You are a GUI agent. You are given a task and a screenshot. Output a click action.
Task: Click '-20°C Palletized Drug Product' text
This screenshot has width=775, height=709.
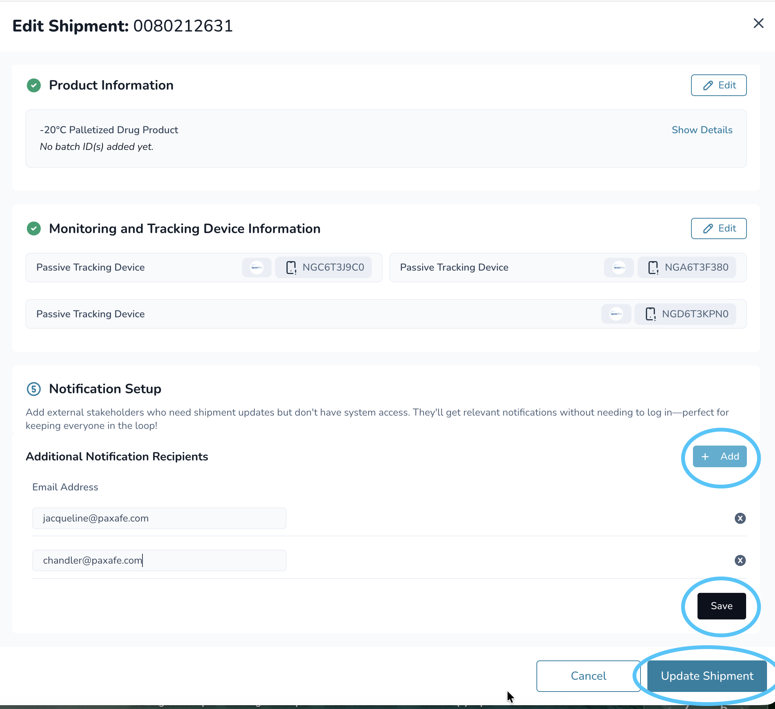109,130
